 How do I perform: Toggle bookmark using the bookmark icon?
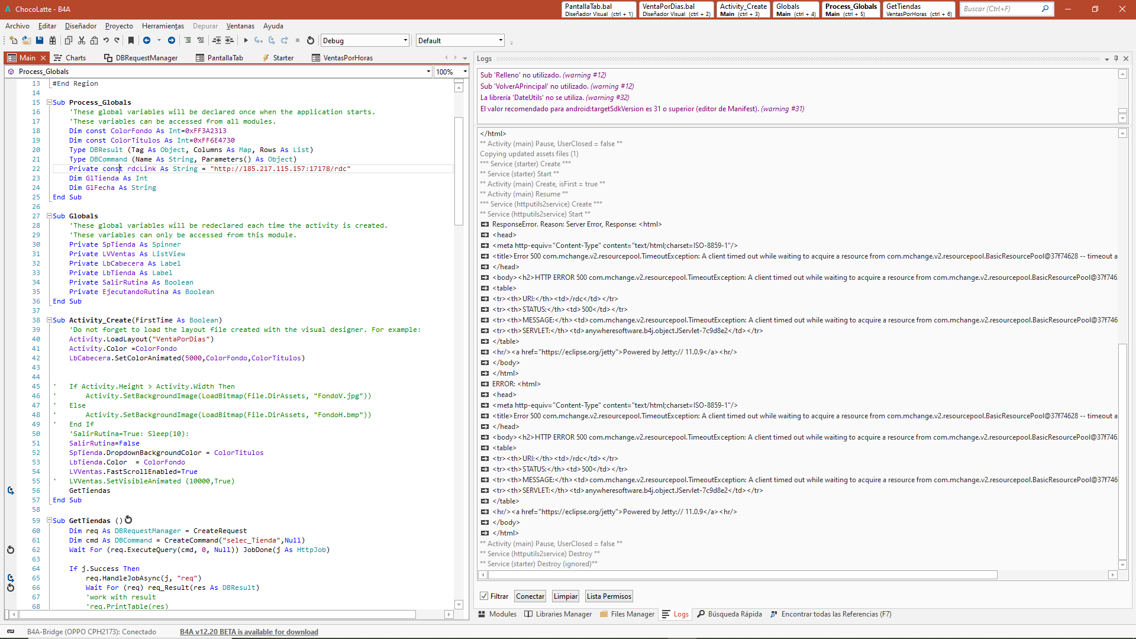coord(131,41)
